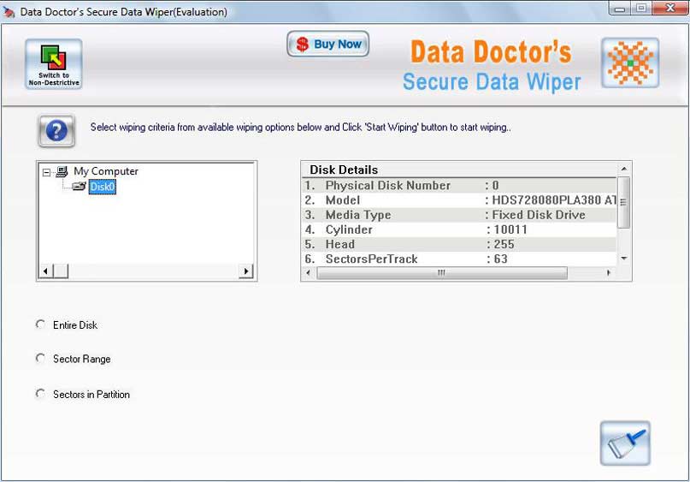Click the Buy Now button

click(327, 44)
